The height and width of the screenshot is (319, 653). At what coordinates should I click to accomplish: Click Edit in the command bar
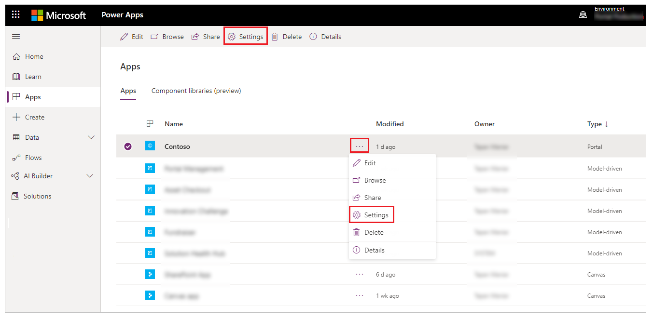point(132,37)
